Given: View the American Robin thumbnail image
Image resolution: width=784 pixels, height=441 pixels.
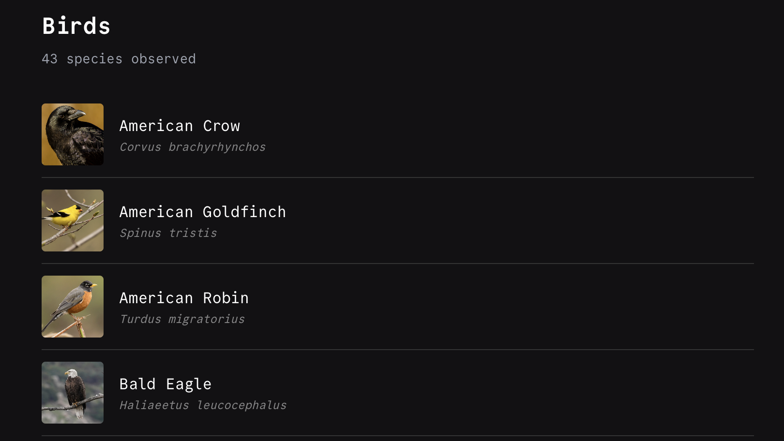Looking at the screenshot, I should point(73,307).
